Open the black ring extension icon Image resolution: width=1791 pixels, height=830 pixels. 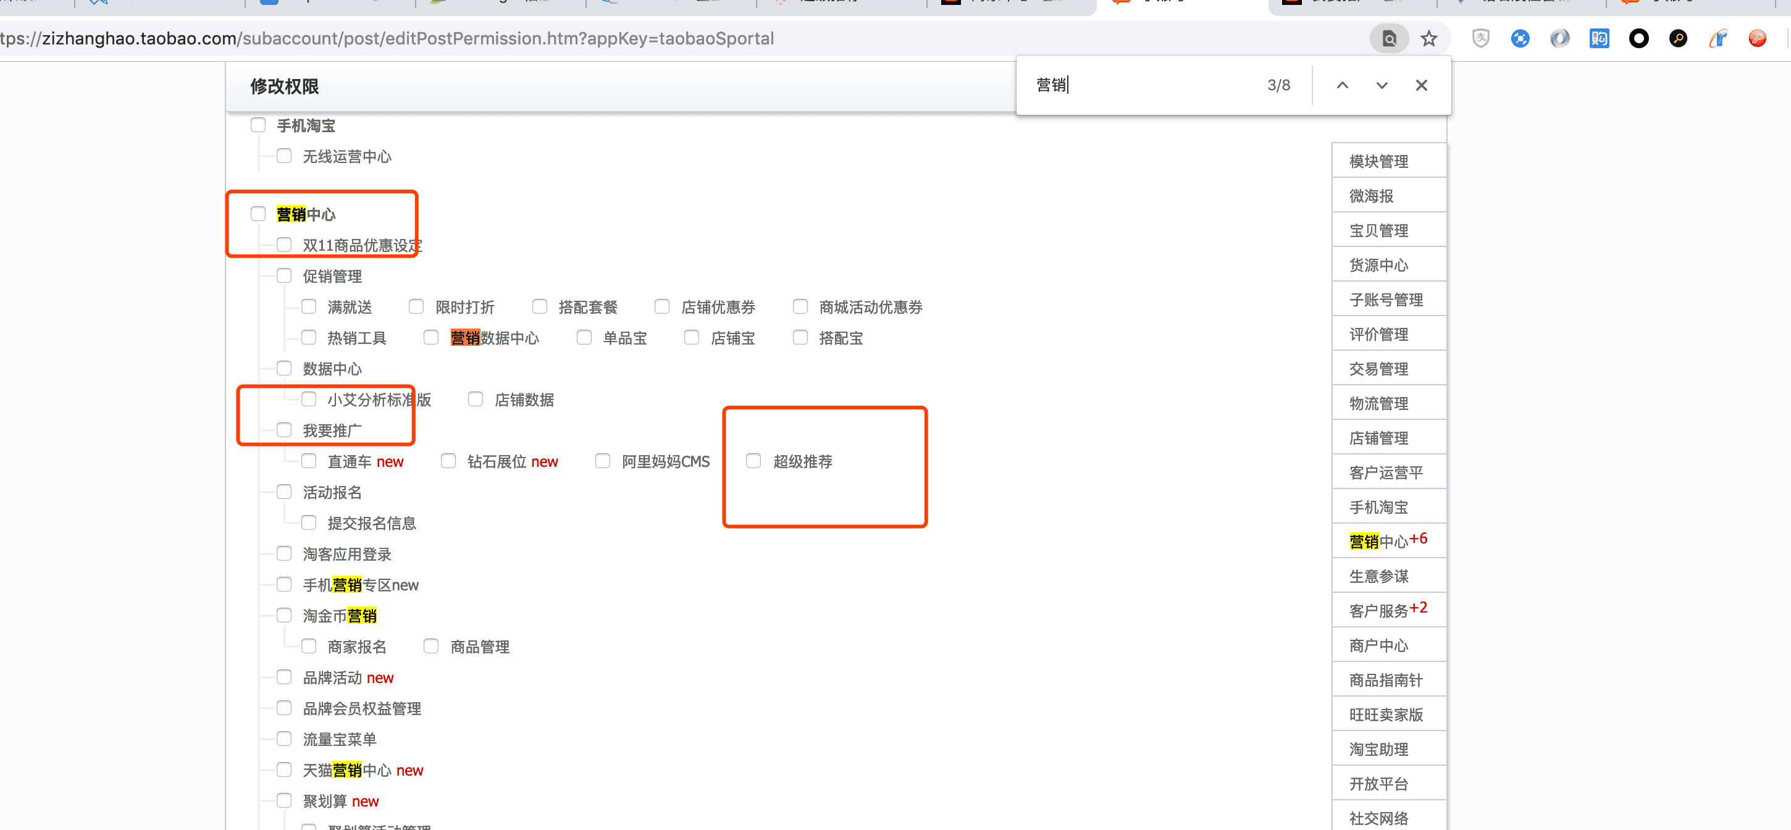pyautogui.click(x=1638, y=38)
